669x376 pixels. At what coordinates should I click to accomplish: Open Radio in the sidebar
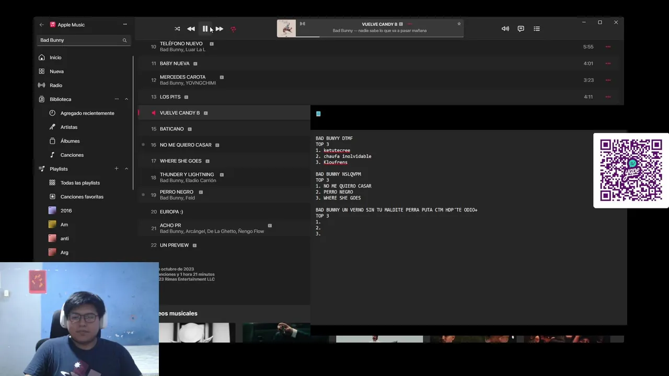tap(56, 85)
